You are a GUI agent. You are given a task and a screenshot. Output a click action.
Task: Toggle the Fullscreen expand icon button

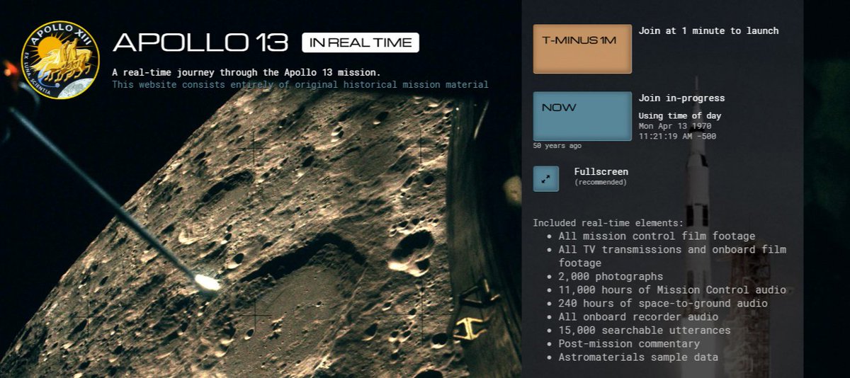coord(546,179)
